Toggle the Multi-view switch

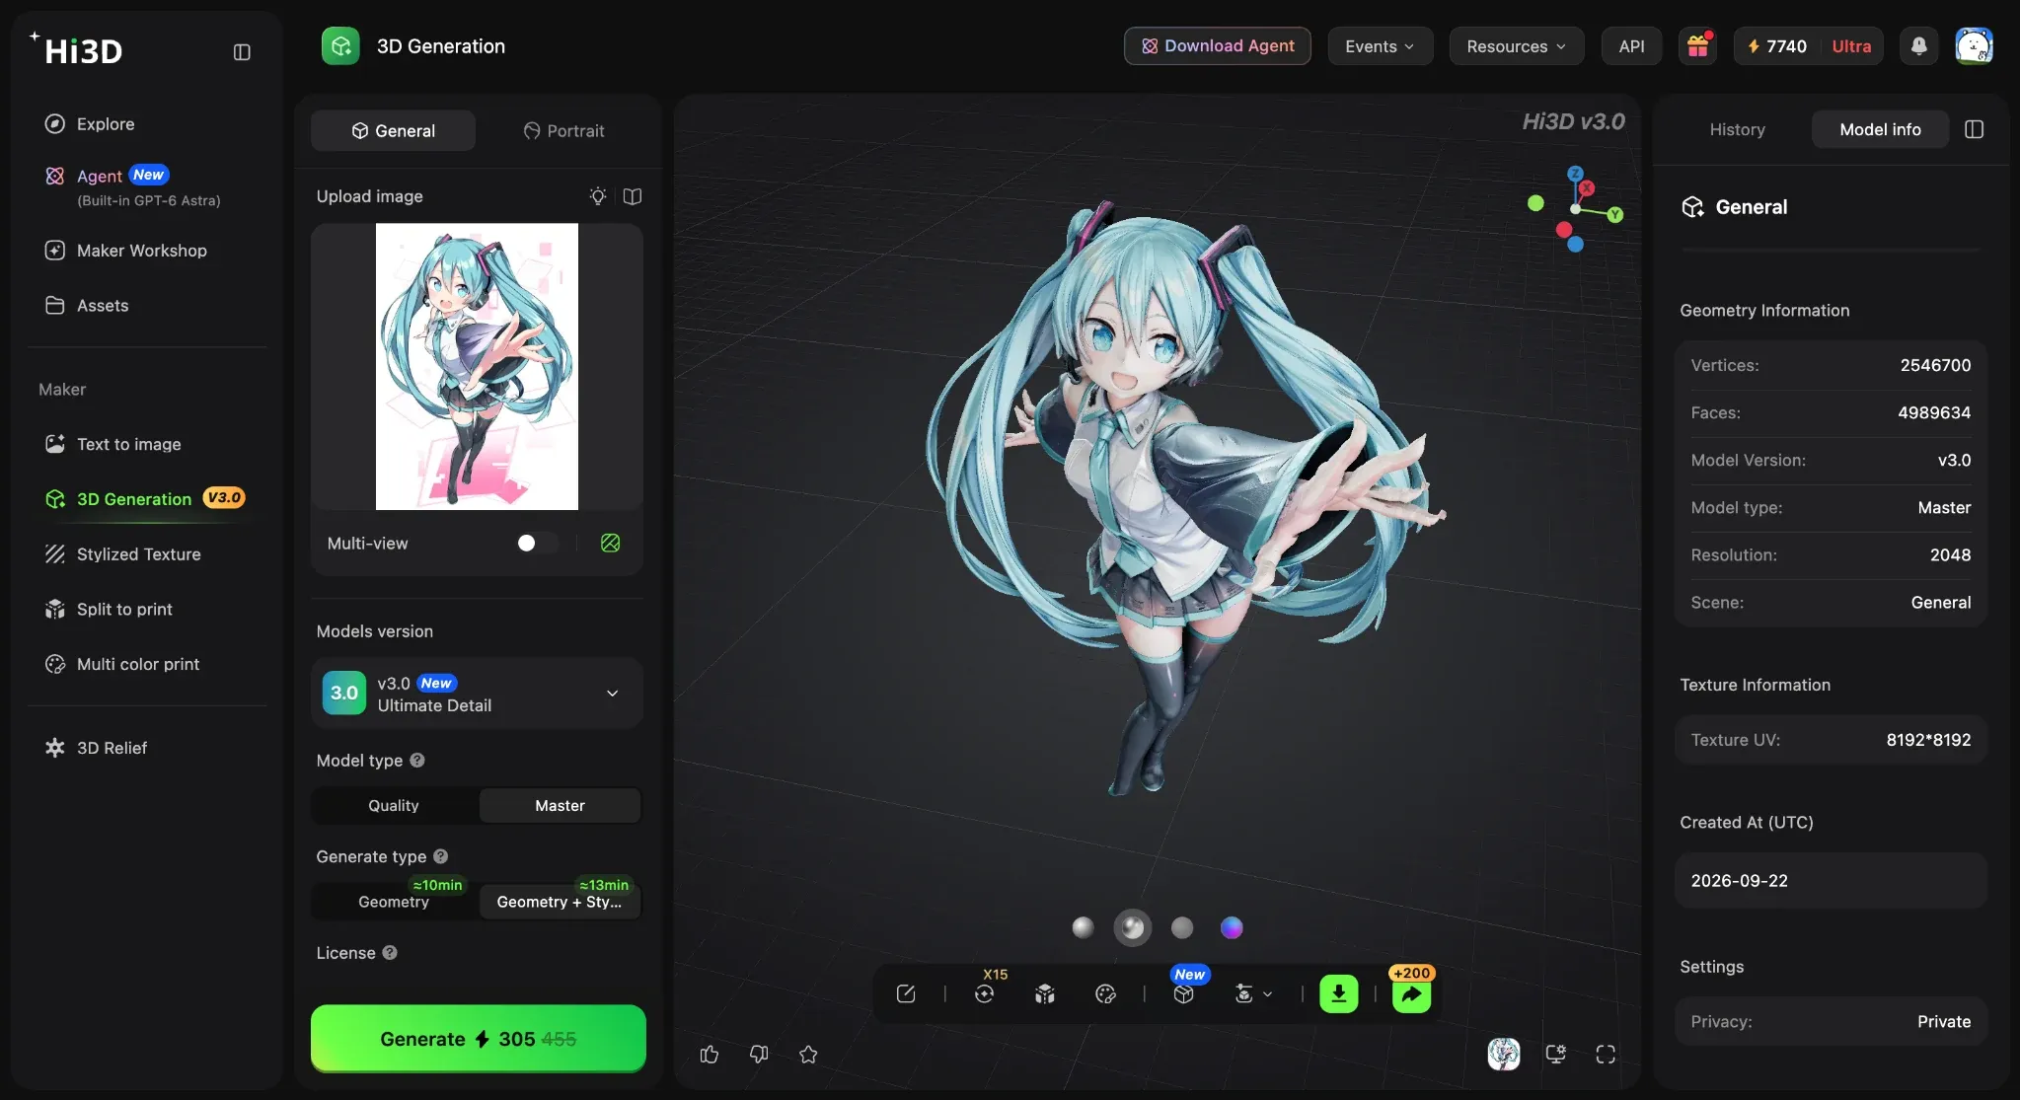coord(537,544)
